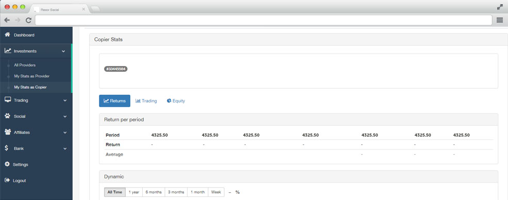This screenshot has width=508, height=200.
Task: Expand the Social menu chevron
Action: 65,116
